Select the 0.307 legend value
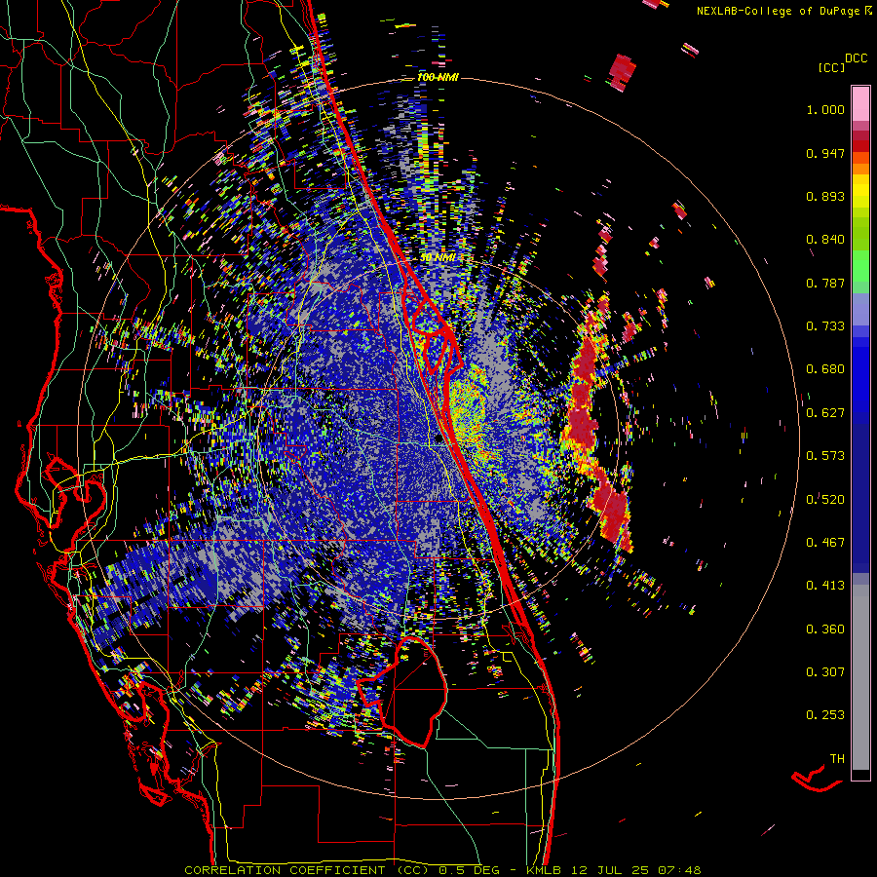 [825, 671]
